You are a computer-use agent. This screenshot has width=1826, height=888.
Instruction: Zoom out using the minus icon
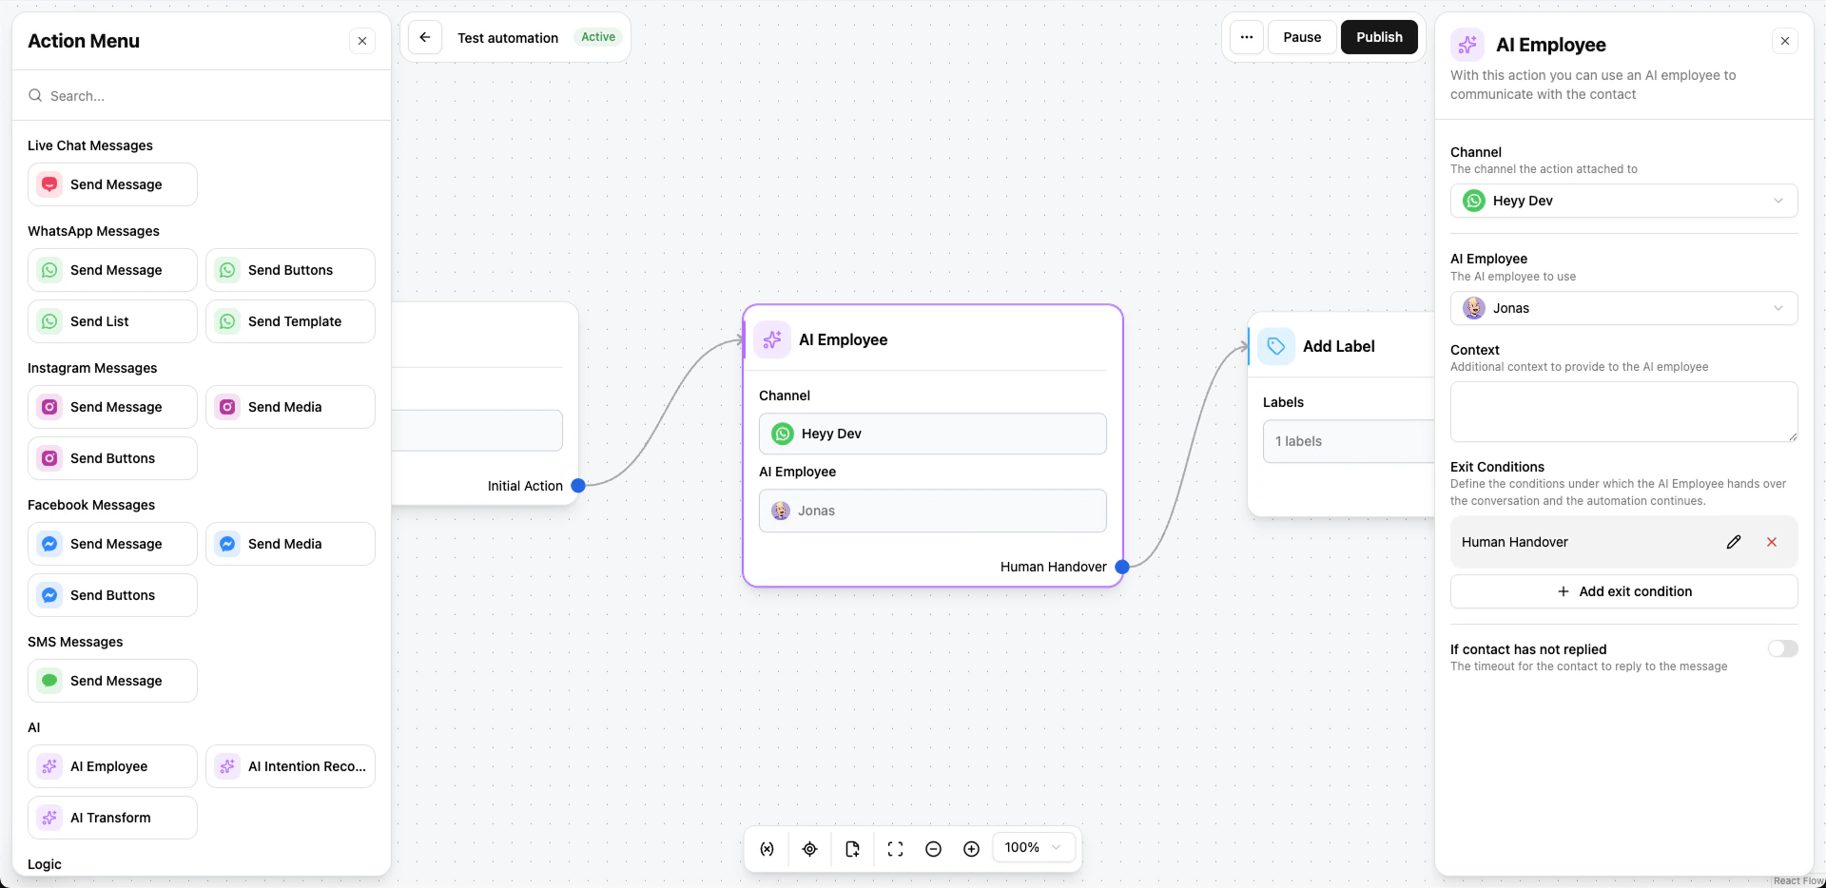(x=933, y=848)
